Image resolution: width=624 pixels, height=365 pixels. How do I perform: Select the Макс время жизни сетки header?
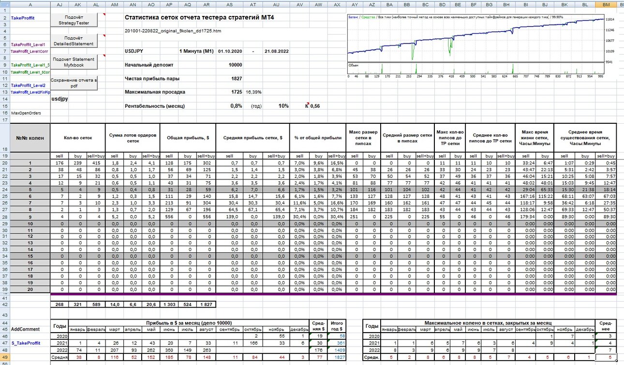click(535, 137)
